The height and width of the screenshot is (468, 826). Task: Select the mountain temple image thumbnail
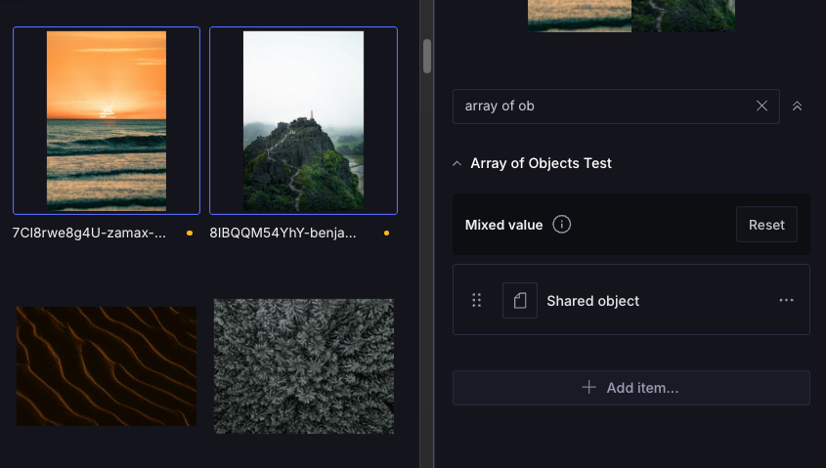303,120
